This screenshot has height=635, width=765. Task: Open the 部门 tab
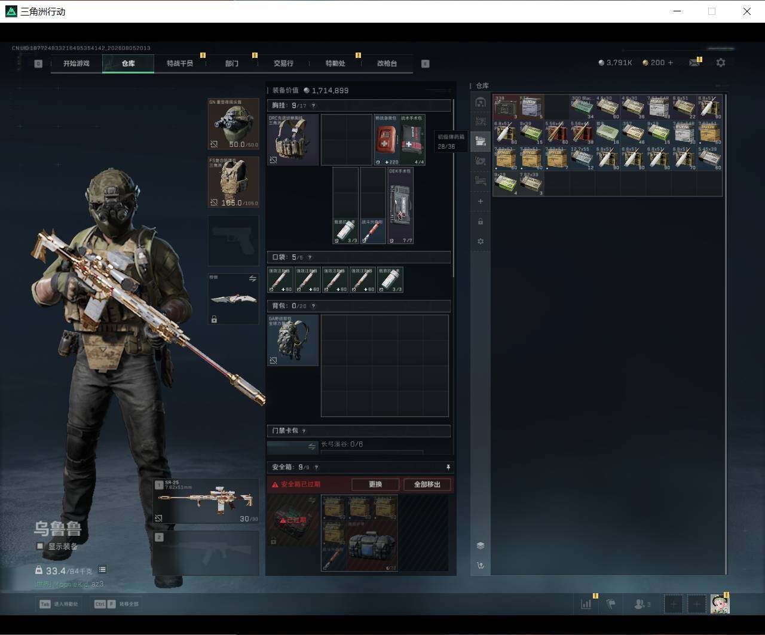click(232, 63)
